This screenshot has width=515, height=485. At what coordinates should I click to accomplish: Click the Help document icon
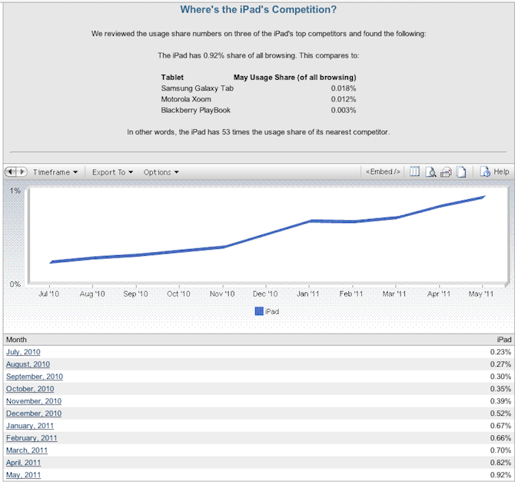click(485, 171)
